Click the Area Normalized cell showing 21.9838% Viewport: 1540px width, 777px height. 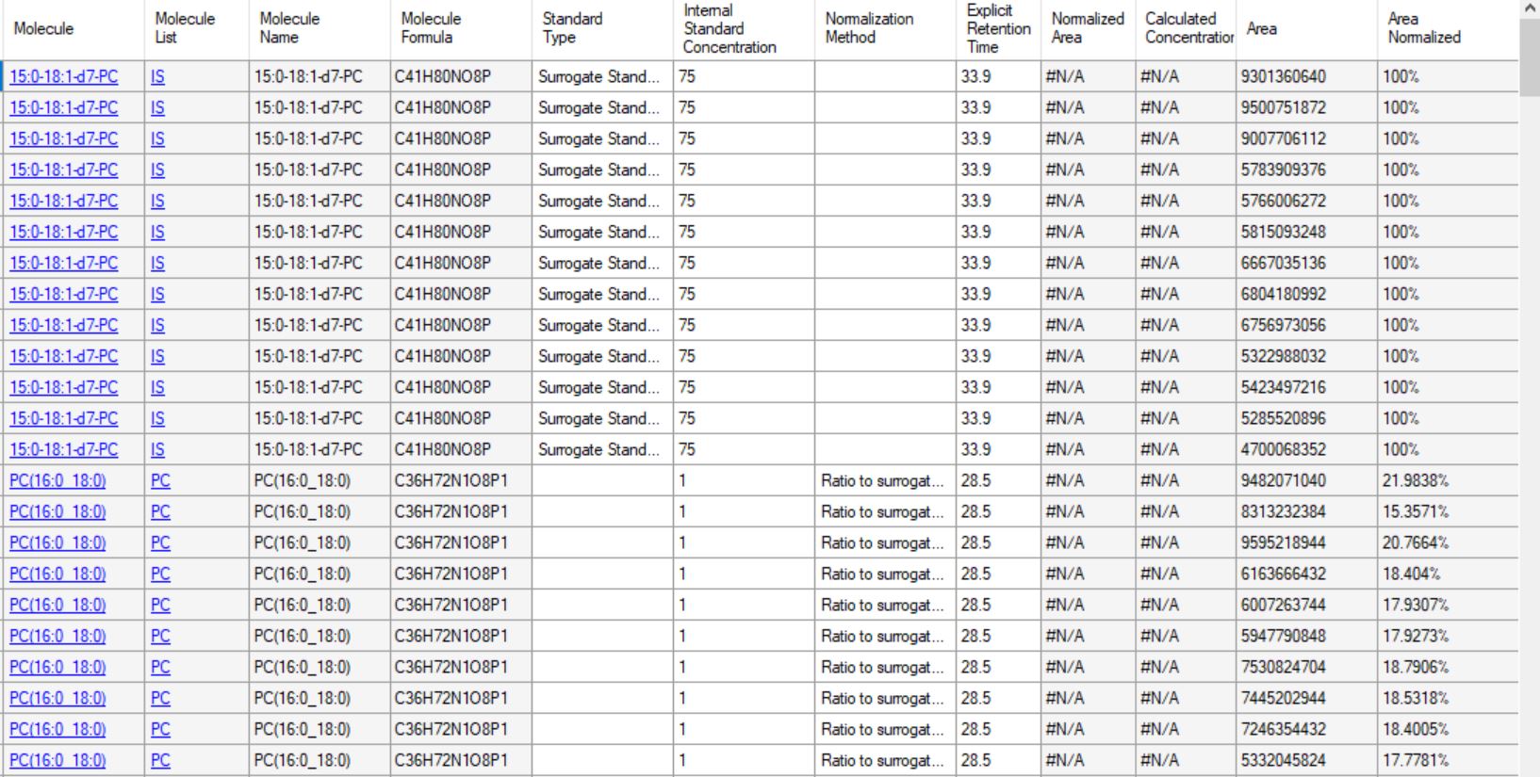tap(1415, 481)
